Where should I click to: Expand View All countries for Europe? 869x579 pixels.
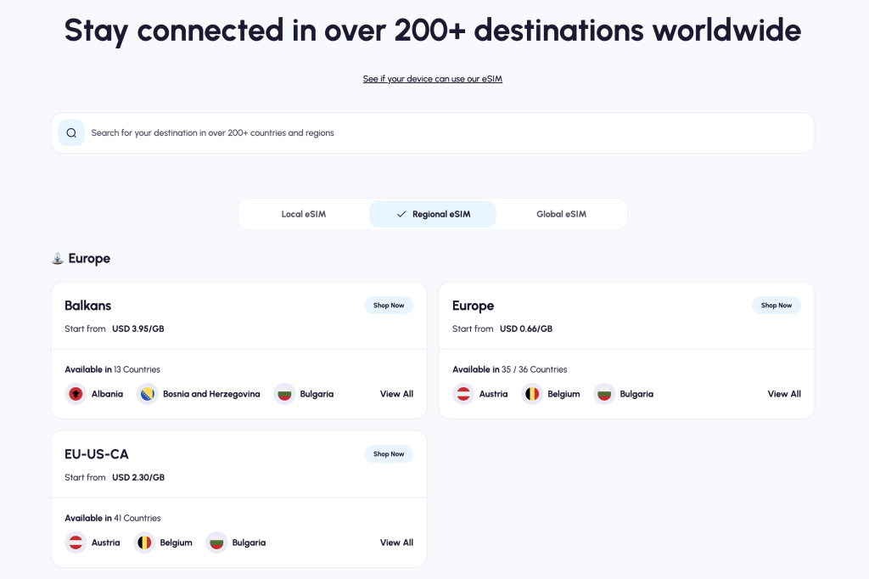pos(783,394)
